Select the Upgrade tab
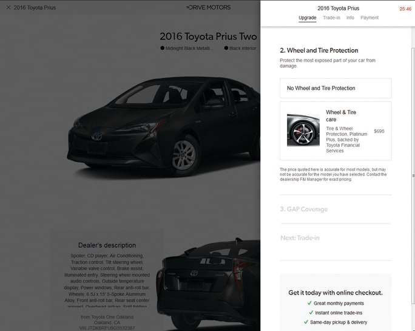 coord(308,18)
